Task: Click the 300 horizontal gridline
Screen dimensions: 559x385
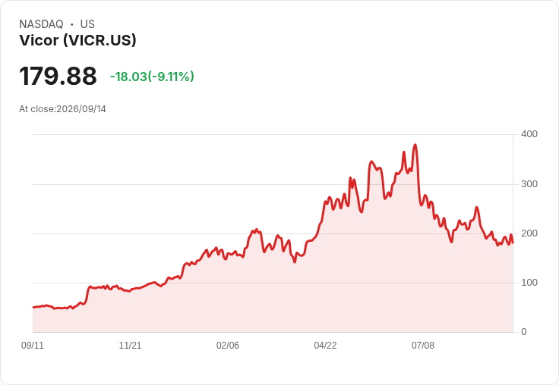Action: click(273, 184)
